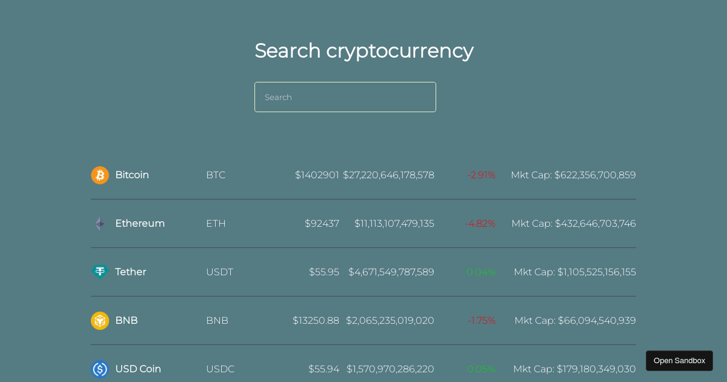Focus the Search cryptocurrency input field
This screenshot has height=382, width=727.
point(345,97)
